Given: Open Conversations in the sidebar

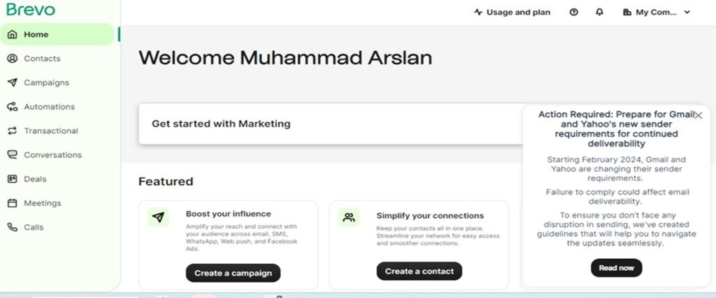Looking at the screenshot, I should 52,155.
